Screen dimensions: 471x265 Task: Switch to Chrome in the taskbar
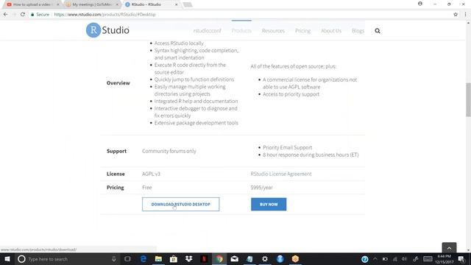219,259
